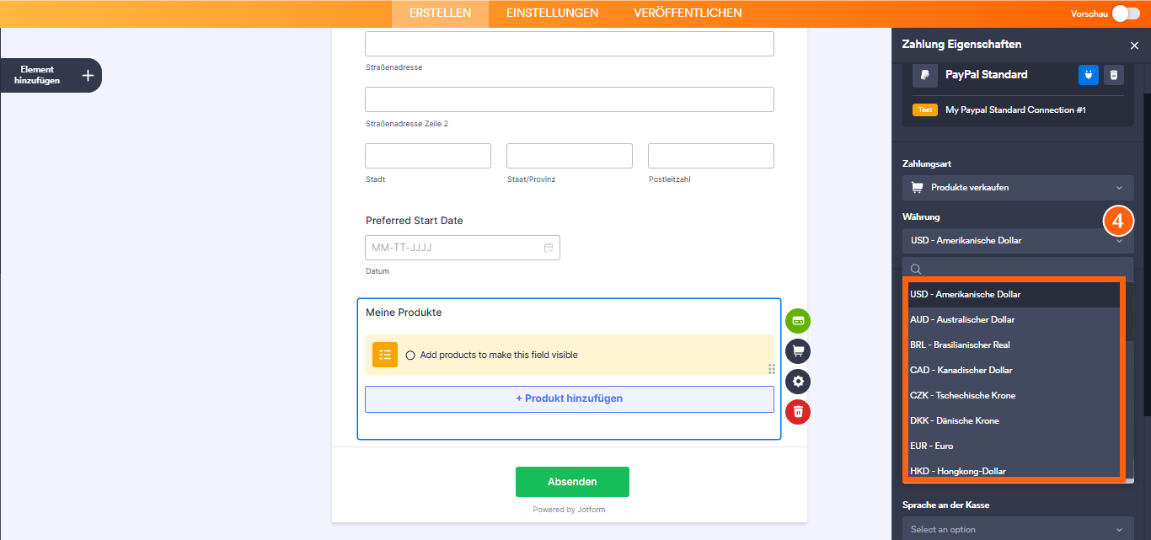This screenshot has width=1151, height=540.
Task: Open the gear settings icon beside products
Action: pyautogui.click(x=797, y=382)
